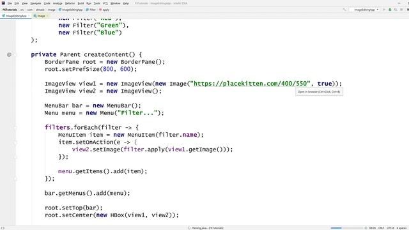Screen dimensions: 409x230
Task: Collapse the setOnAction lambda fold marker
Action: pos(15,142)
